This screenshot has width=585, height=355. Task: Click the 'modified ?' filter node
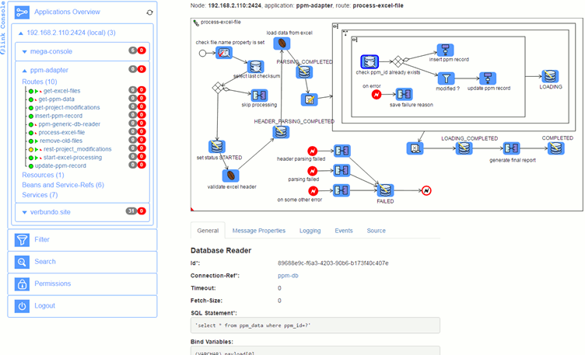(x=446, y=78)
